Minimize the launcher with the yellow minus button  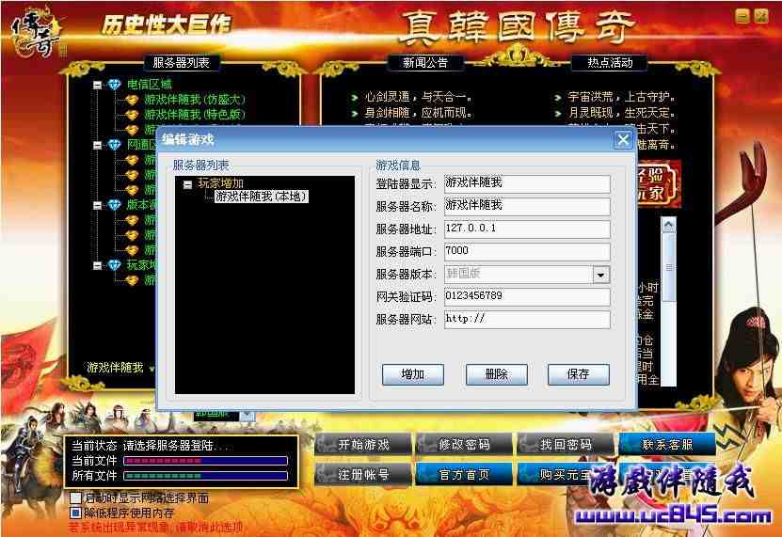pos(742,16)
